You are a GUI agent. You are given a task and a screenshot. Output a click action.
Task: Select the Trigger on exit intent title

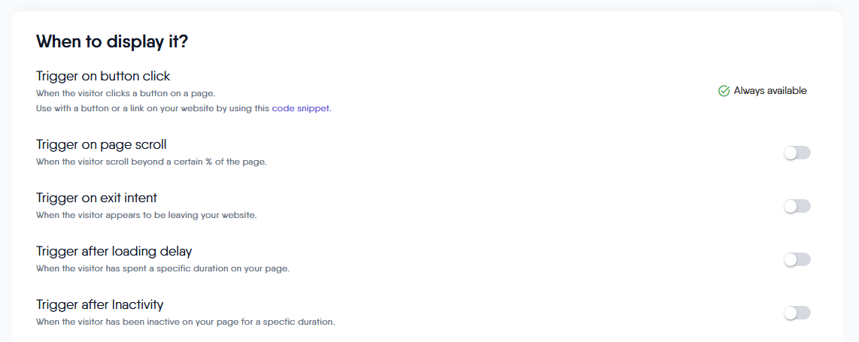point(96,198)
